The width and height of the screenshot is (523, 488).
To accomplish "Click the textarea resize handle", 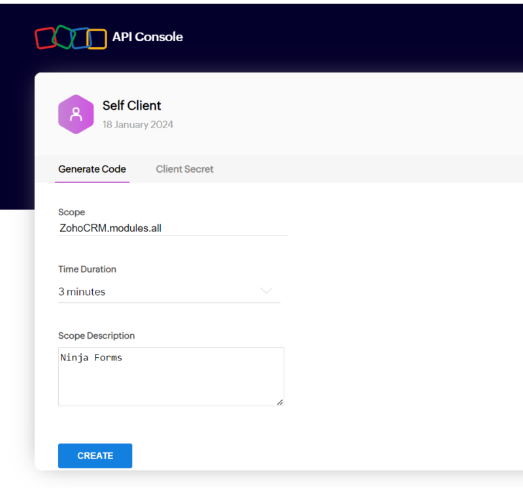I will click(280, 402).
